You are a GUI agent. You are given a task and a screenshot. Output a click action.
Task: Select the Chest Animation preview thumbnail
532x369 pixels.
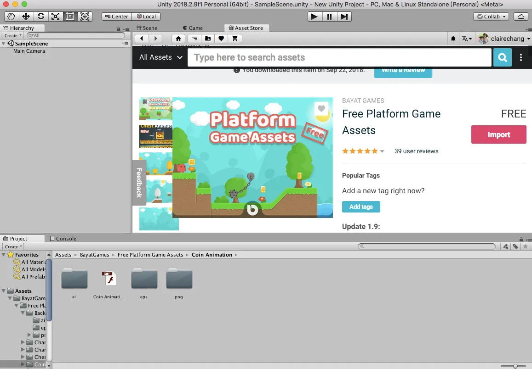(156, 136)
